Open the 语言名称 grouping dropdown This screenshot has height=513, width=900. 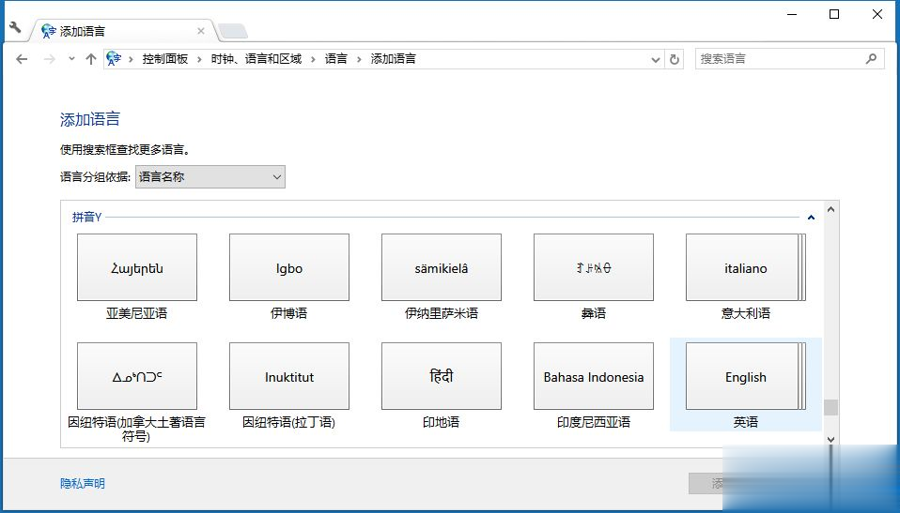pyautogui.click(x=210, y=176)
